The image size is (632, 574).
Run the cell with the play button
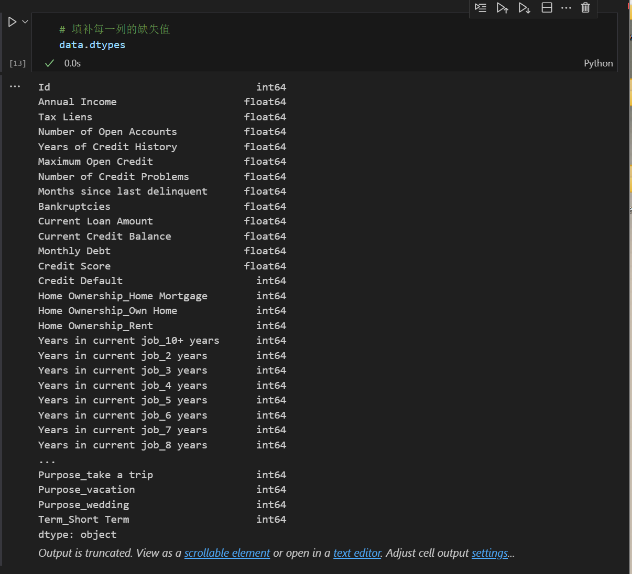[x=13, y=21]
